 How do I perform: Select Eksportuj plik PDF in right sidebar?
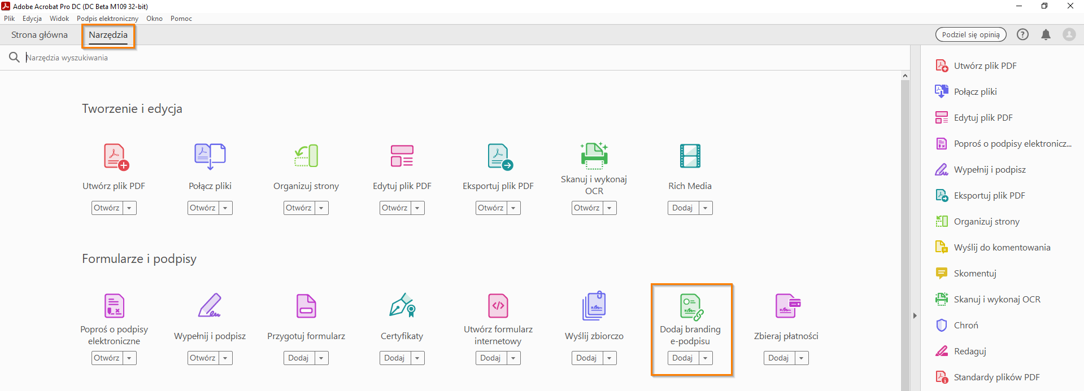point(980,195)
